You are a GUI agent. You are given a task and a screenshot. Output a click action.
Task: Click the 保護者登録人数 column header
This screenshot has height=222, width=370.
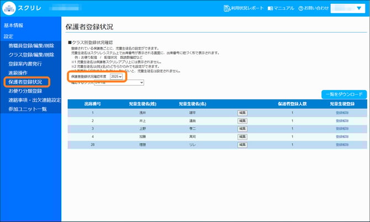(x=292, y=104)
